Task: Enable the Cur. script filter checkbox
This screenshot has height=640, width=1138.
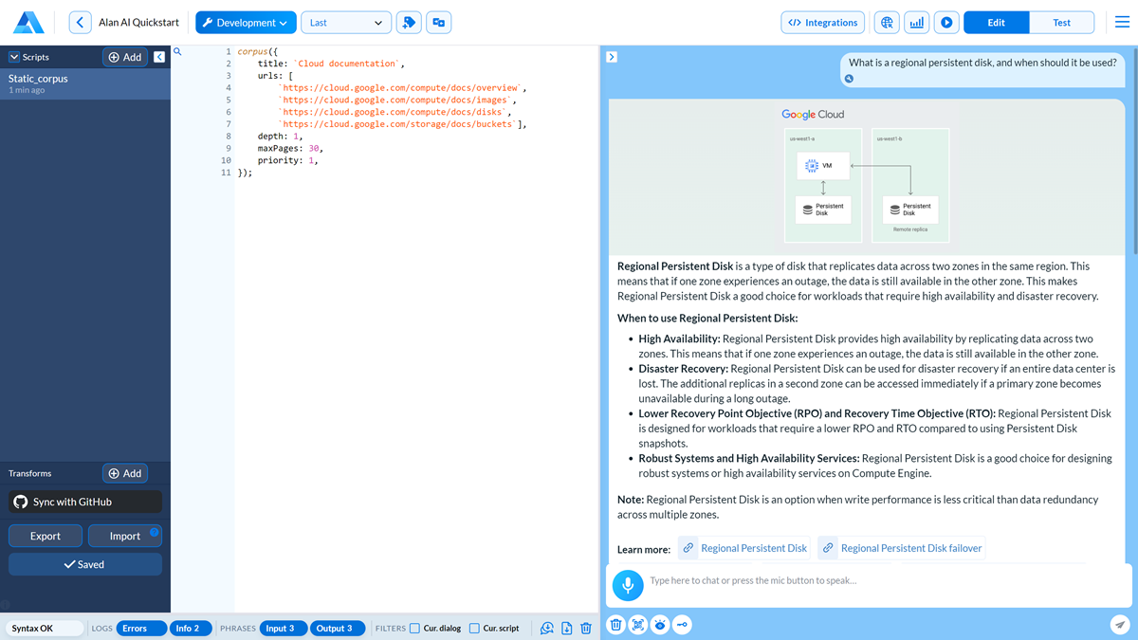Action: 474,628
